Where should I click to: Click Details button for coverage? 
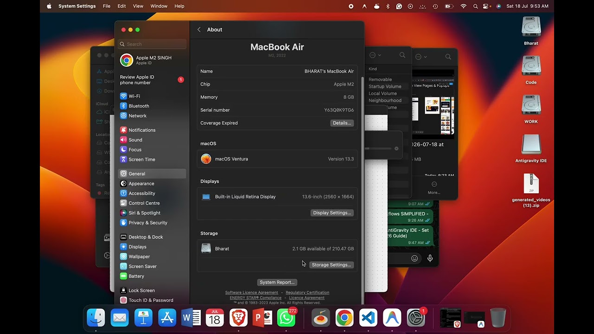342,123
